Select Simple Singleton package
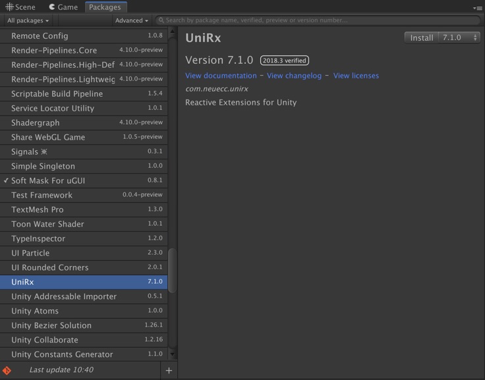Viewport: 485px width, 380px height. (84, 166)
